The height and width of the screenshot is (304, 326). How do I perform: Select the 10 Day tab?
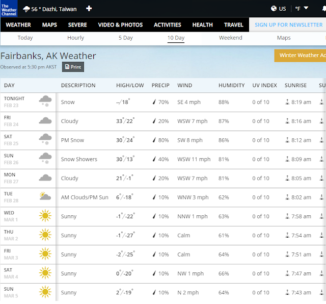tap(176, 38)
